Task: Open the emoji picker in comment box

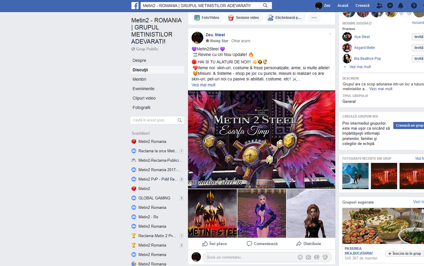Action: [x=300, y=257]
